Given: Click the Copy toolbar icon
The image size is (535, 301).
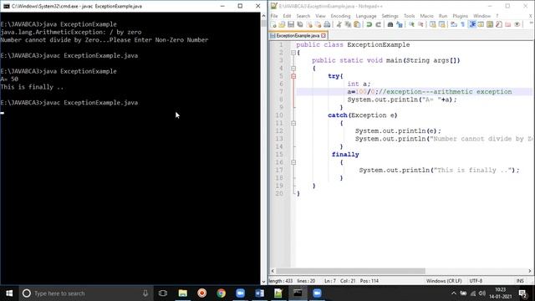Looking at the screenshot, I should [348, 24].
